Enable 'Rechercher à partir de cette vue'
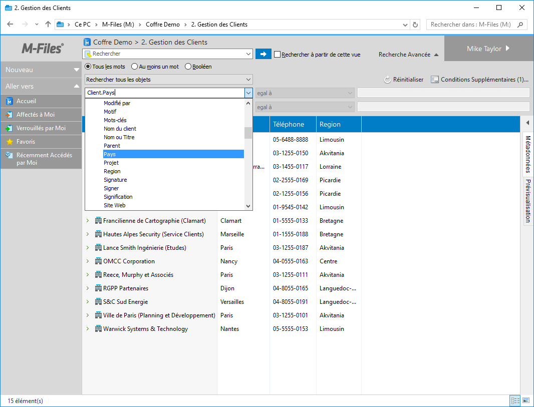Screen dimensions: 534x407 point(278,55)
